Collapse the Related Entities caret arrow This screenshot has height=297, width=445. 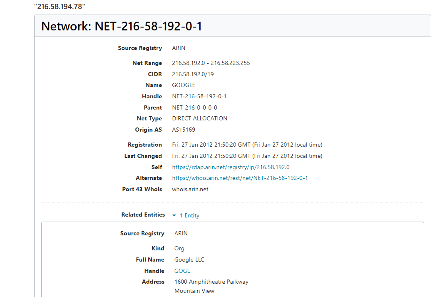pos(174,215)
